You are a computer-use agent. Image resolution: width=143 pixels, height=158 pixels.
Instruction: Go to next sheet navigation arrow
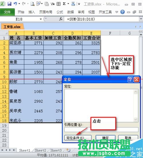(x=10, y=150)
